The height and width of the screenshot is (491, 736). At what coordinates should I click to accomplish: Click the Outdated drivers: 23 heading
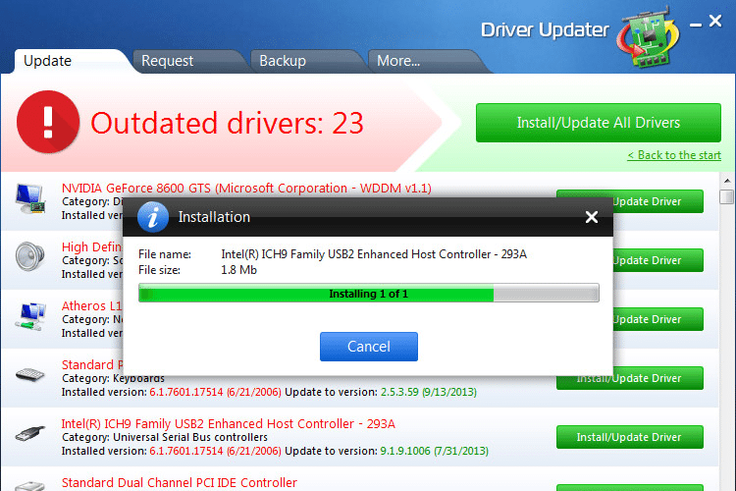tap(228, 123)
